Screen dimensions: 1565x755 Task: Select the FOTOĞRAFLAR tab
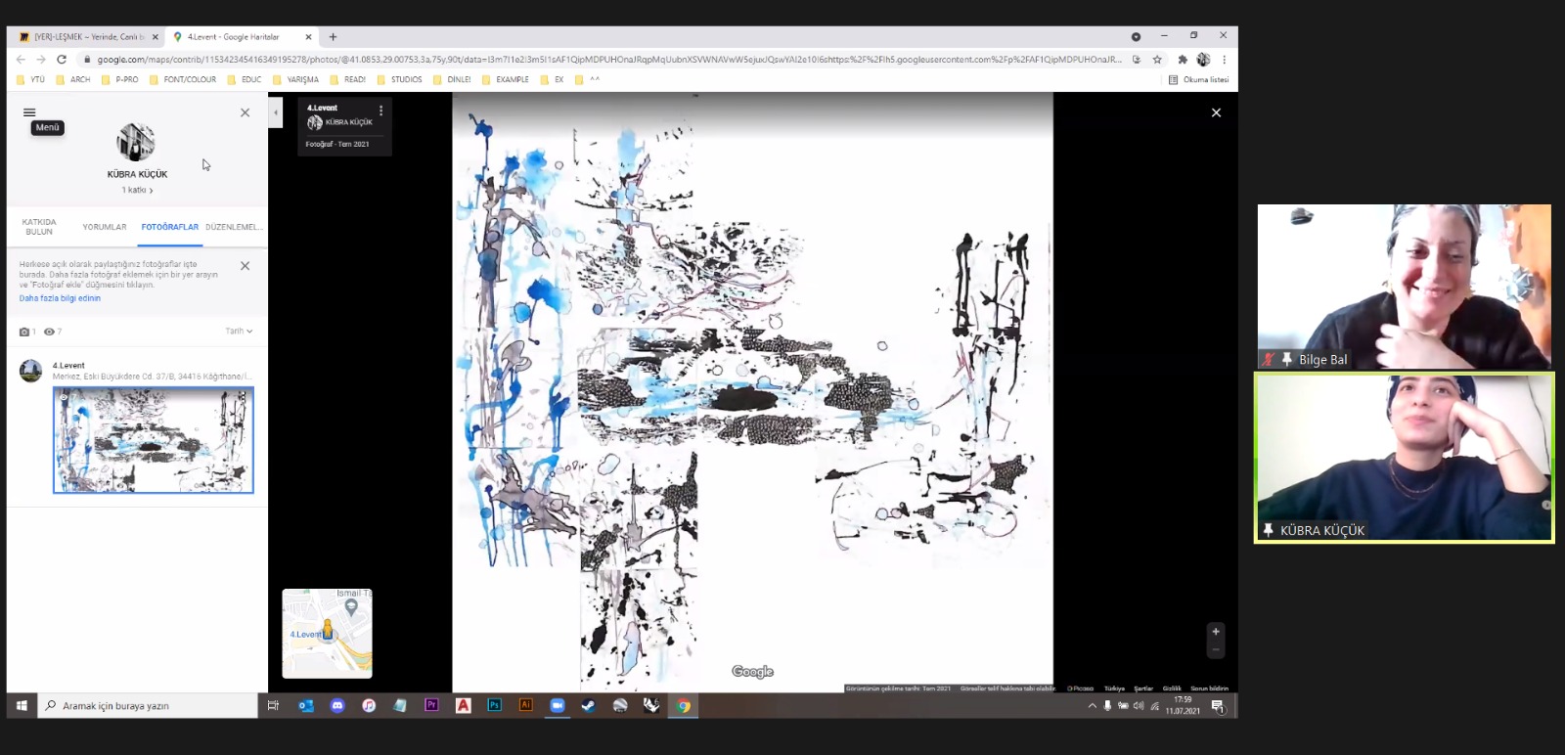(169, 227)
